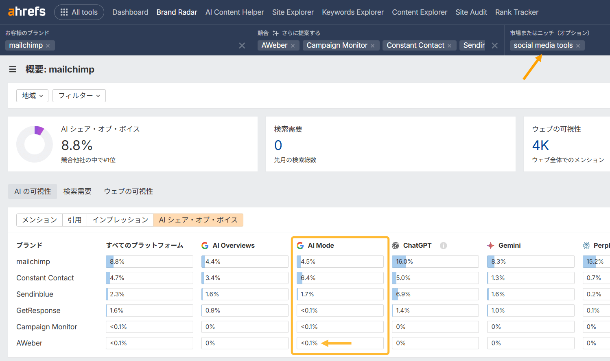Open the All tools grid menu
The width and height of the screenshot is (610, 361).
(79, 12)
